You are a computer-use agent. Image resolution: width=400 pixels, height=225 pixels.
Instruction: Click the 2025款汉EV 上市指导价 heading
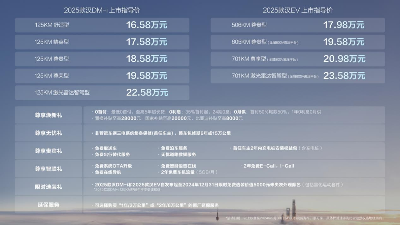[x=297, y=10]
